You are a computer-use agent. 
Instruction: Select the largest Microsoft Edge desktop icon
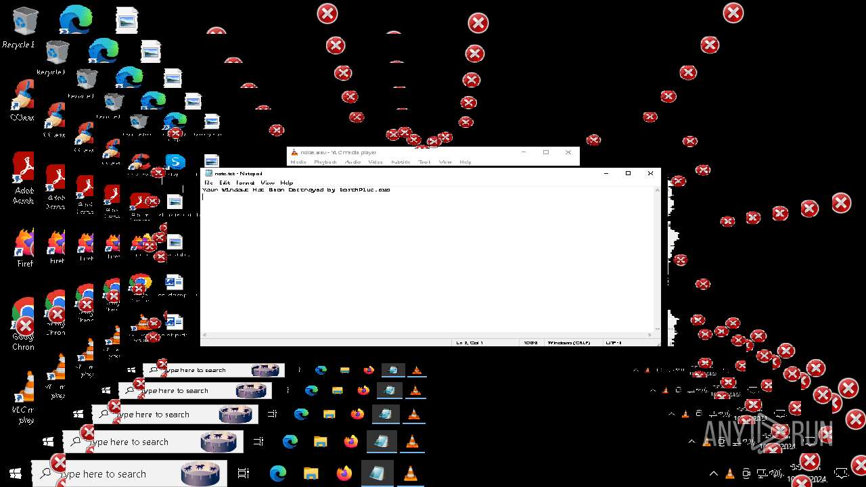pyautogui.click(x=75, y=19)
